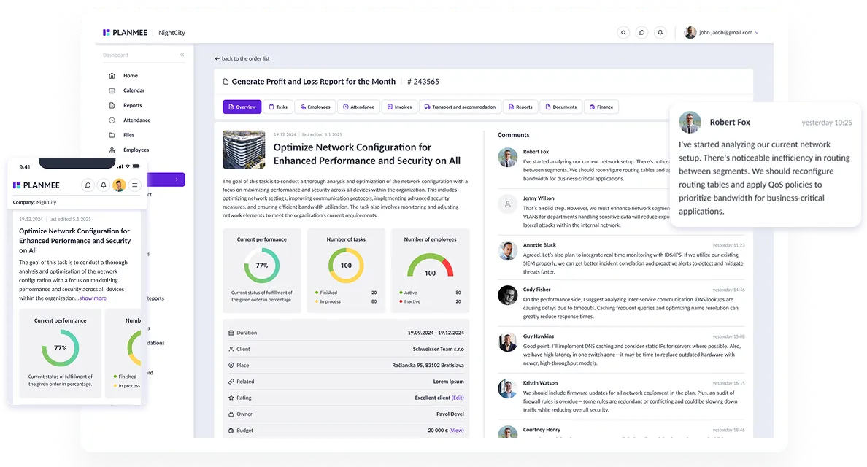Switch to the Attendance tab
Screen dimensions: 867x467
tap(358, 107)
